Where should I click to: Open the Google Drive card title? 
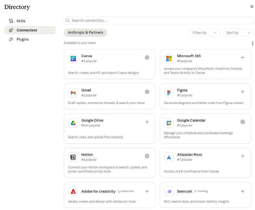92,120
